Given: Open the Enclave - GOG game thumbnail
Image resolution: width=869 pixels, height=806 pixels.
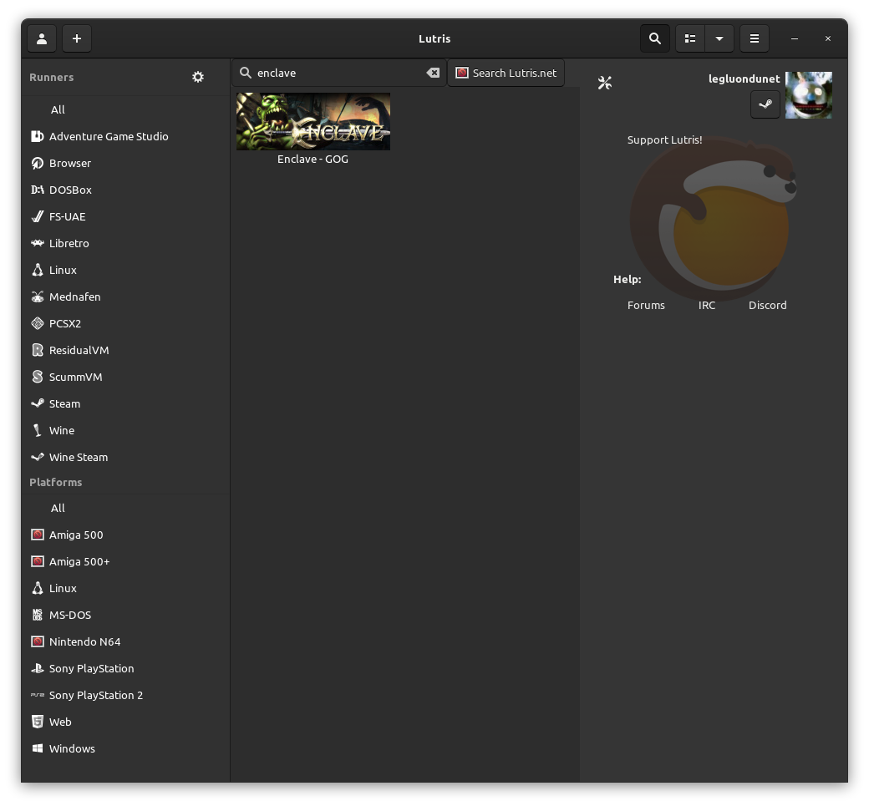Looking at the screenshot, I should (x=313, y=121).
